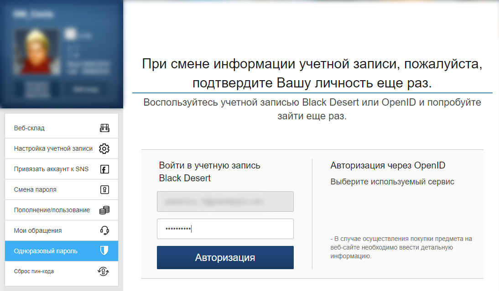Image resolution: width=499 pixels, height=291 pixels.
Task: Click the profile avatar image
Action: [36, 52]
